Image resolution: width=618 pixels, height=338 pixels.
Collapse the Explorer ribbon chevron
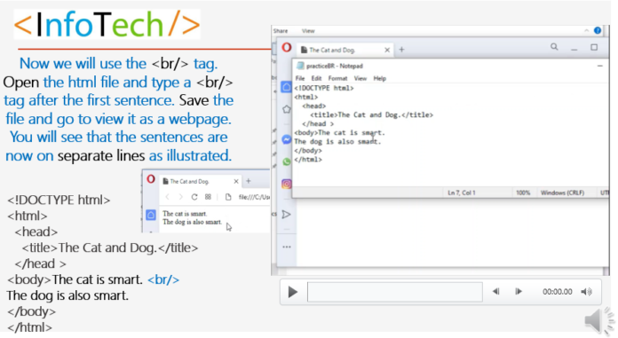[586, 30]
